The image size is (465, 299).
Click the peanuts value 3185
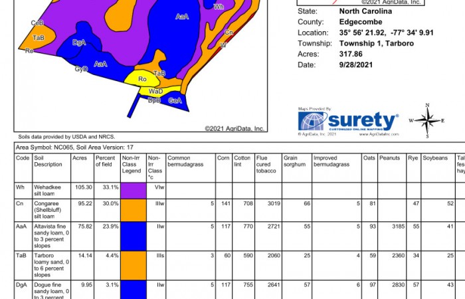(x=399, y=227)
